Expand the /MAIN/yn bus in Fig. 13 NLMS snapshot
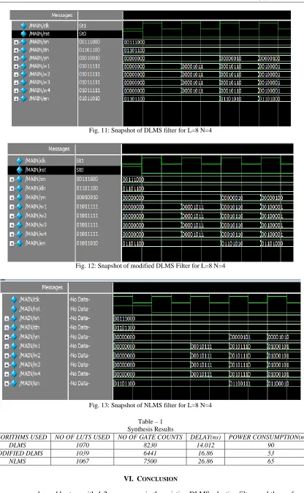The width and height of the screenshot is (304, 493). 7,337
